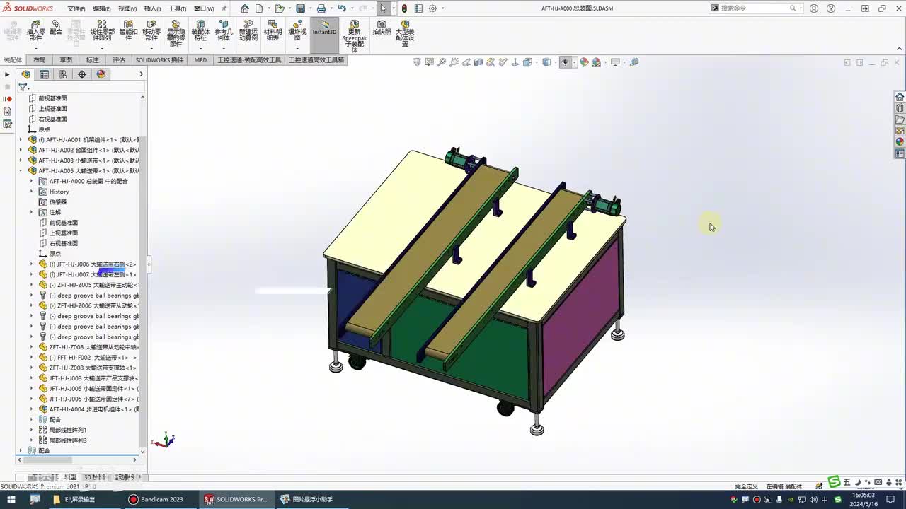Select the Move Component tool
This screenshot has width=906, height=509.
(x=151, y=31)
